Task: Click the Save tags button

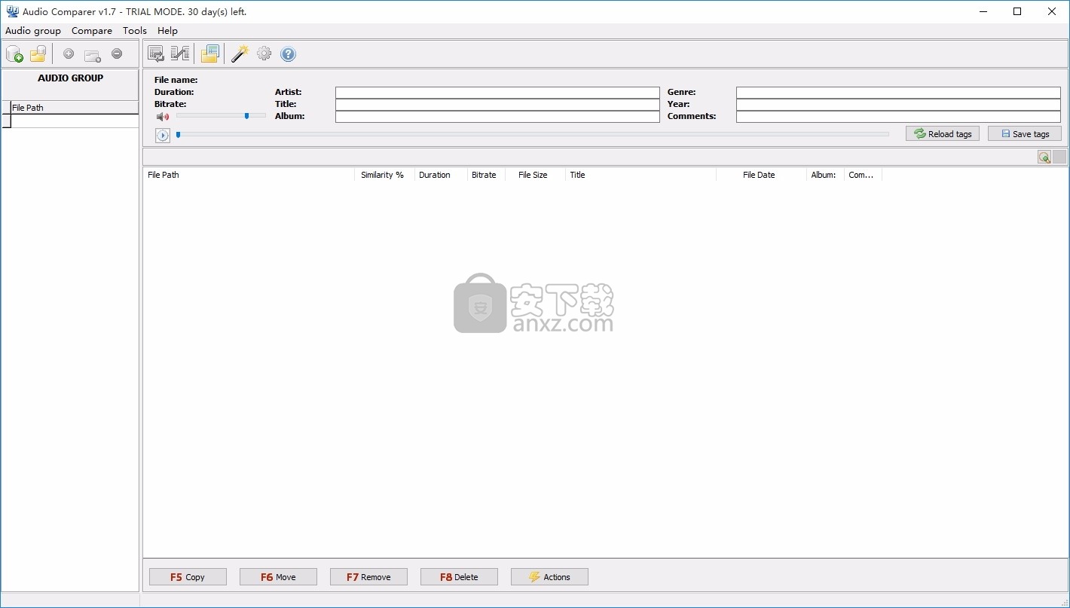Action: (x=1025, y=133)
